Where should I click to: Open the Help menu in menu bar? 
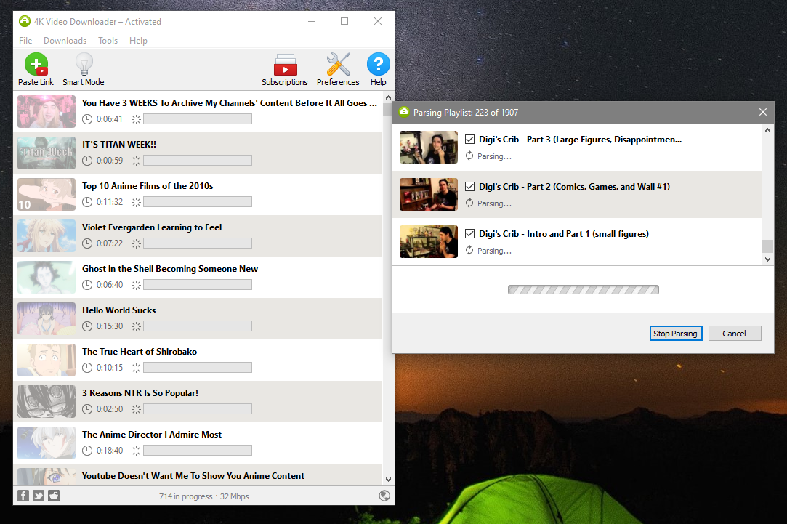(x=138, y=41)
